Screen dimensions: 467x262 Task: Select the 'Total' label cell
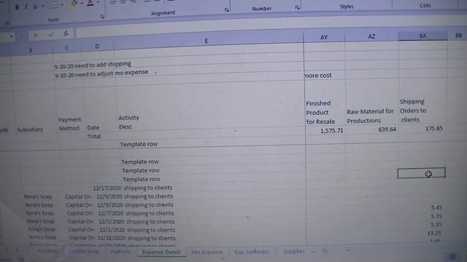94,137
